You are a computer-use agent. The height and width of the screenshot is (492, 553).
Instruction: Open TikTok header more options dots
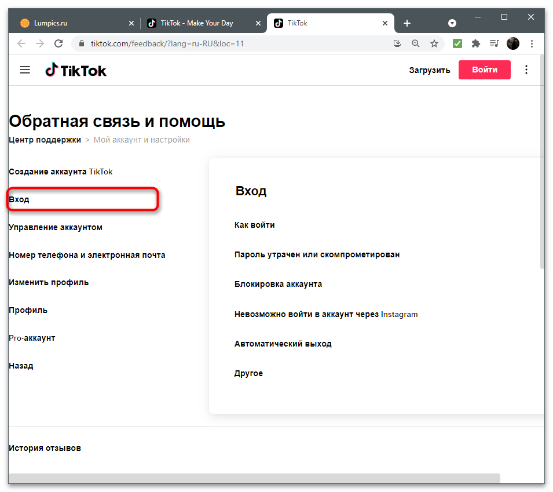click(526, 70)
